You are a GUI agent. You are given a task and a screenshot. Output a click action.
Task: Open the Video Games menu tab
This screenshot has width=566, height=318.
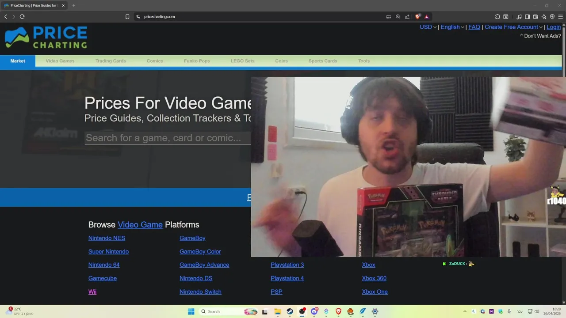[x=60, y=61]
